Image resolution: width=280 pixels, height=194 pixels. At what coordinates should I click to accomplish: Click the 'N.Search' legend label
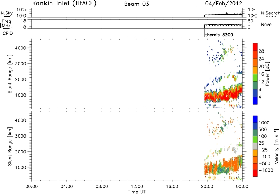[270, 13]
